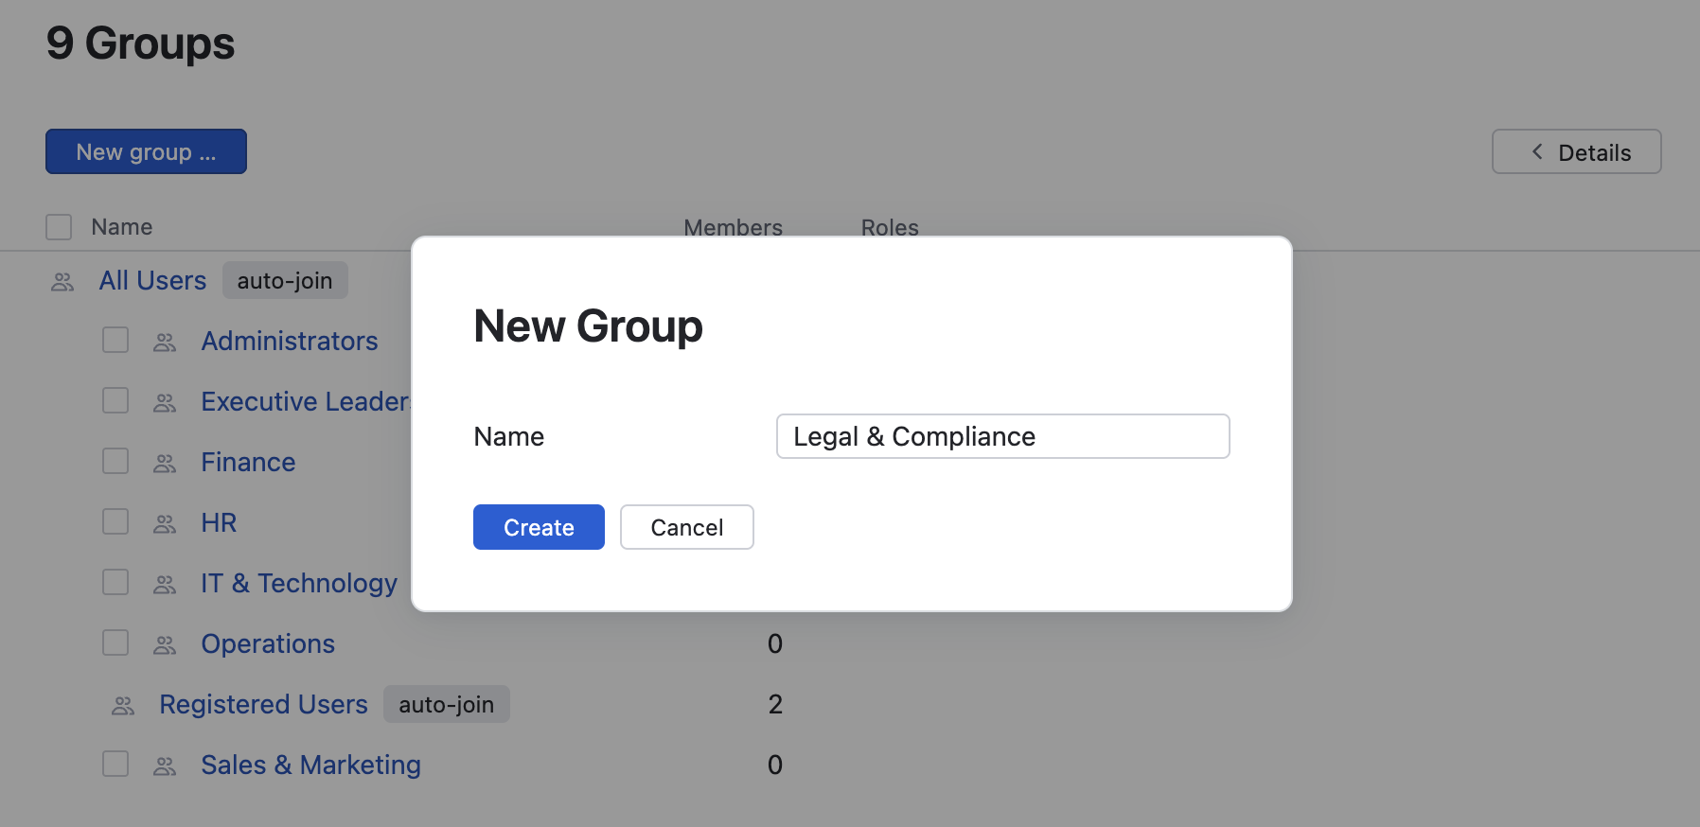This screenshot has width=1700, height=827.
Task: Click the Operations group icon
Action: [x=165, y=645]
